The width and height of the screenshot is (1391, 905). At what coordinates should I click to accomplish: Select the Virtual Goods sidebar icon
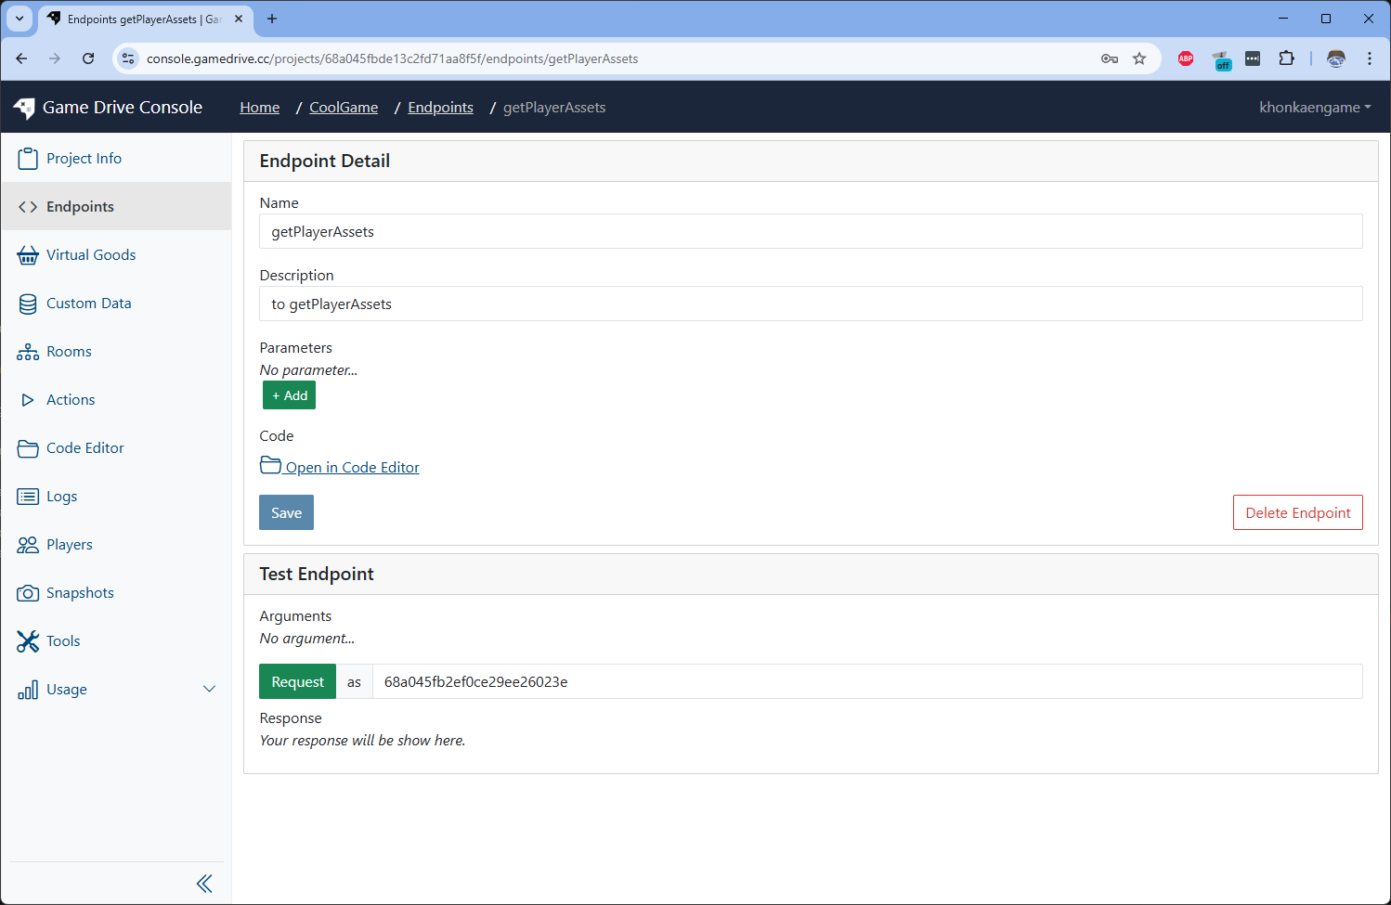(x=28, y=254)
